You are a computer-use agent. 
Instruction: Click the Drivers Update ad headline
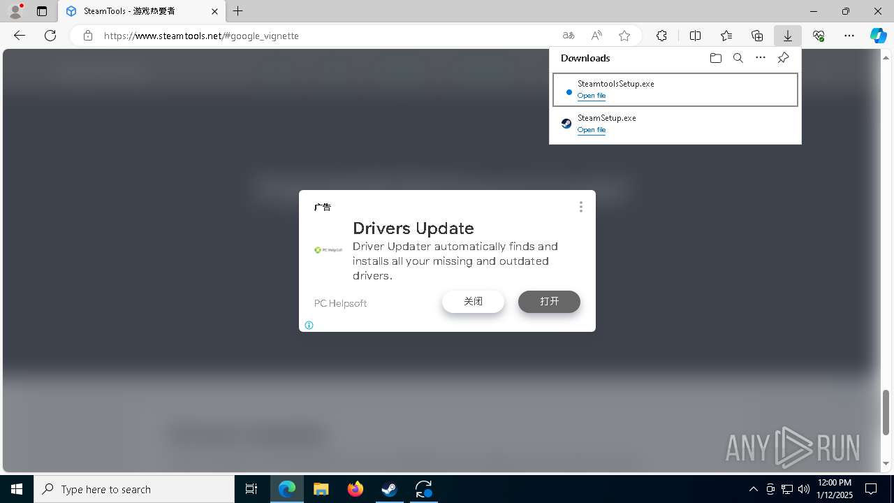[x=413, y=228]
